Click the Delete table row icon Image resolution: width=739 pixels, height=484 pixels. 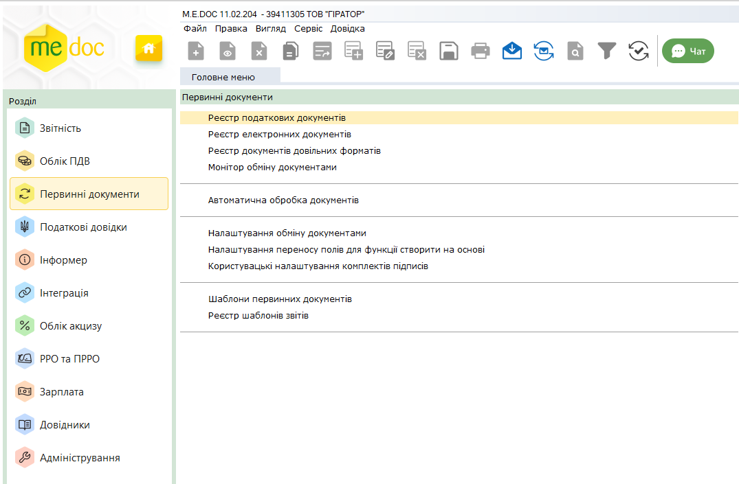[417, 51]
